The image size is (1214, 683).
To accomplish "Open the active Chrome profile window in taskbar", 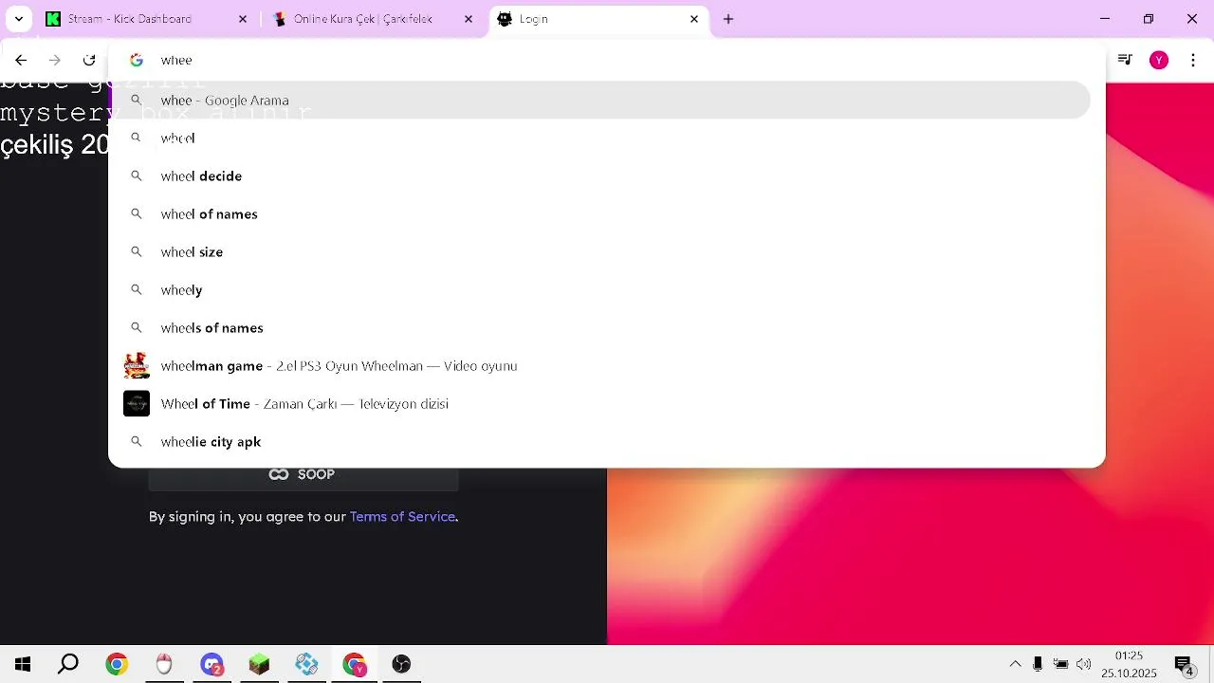I will coord(354,664).
